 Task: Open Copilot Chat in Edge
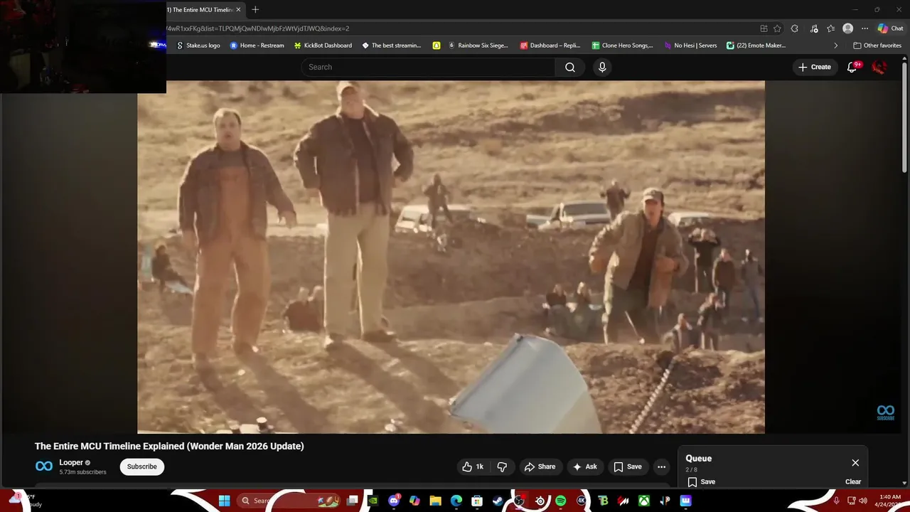891,28
